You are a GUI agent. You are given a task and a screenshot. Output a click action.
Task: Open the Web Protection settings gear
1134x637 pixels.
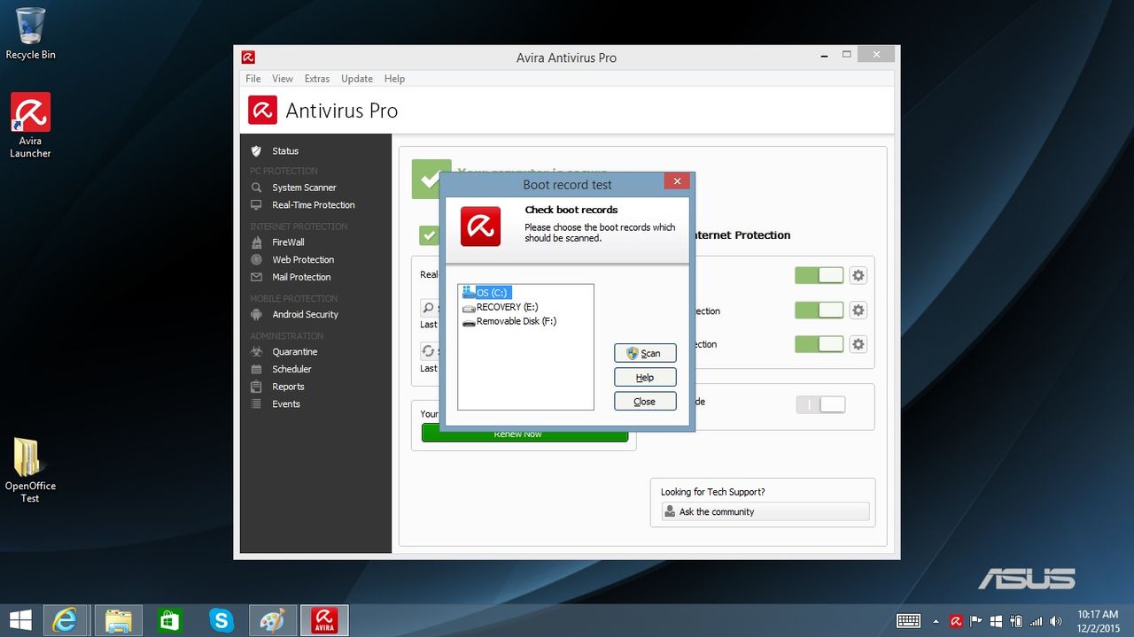pyautogui.click(x=858, y=311)
